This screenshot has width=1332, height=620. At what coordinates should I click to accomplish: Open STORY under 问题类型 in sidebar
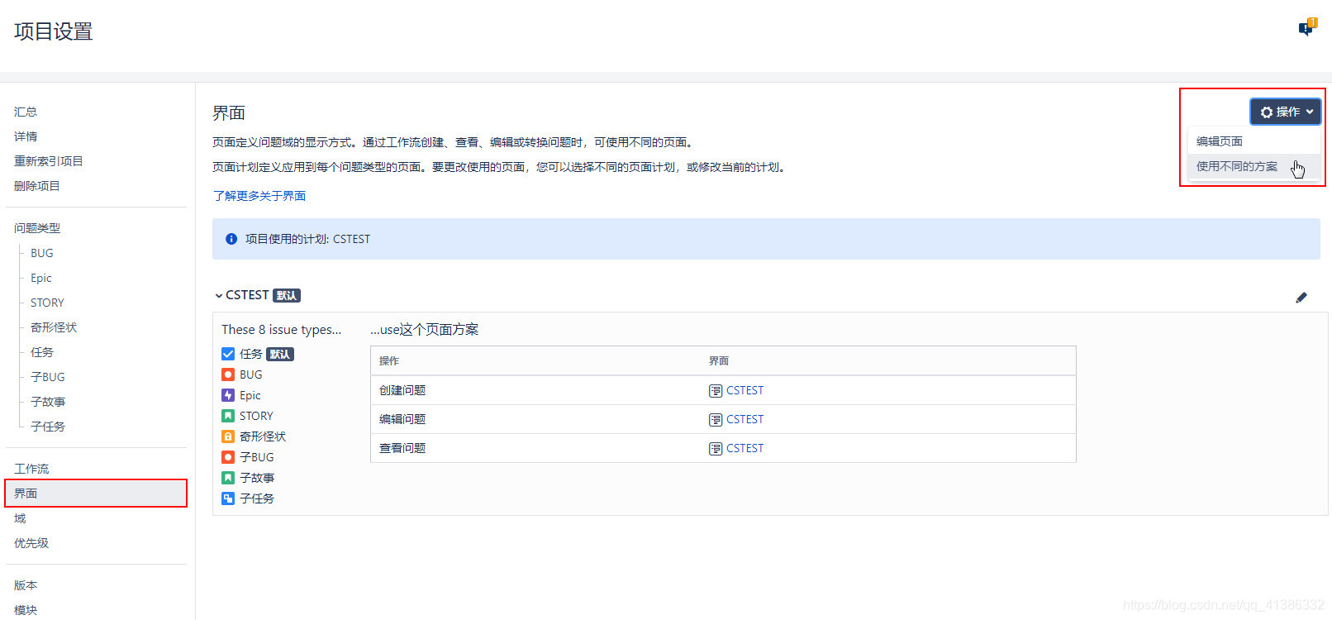point(47,303)
